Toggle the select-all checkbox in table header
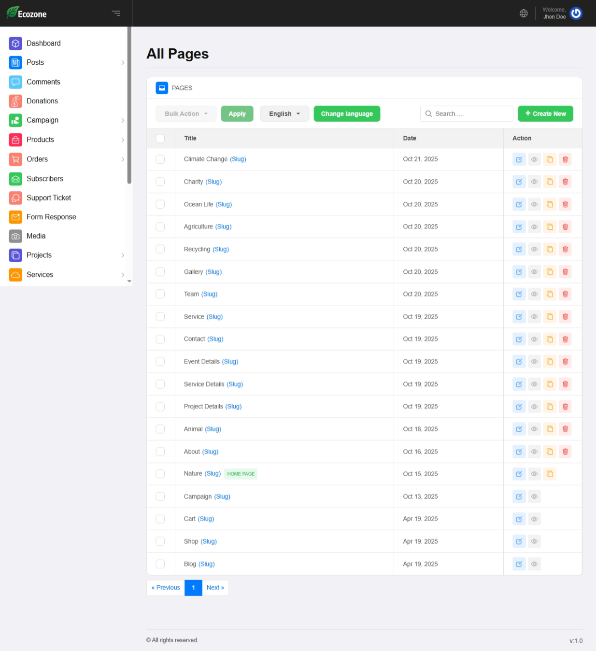Image resolution: width=596 pixels, height=651 pixels. coord(160,139)
